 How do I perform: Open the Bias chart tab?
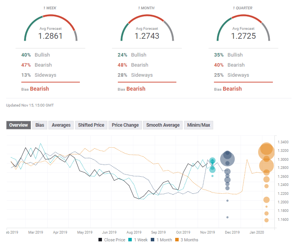[x=40, y=125]
